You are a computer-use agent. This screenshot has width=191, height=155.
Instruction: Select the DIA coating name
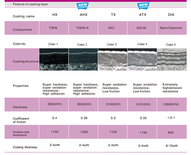pyautogui.click(x=171, y=15)
